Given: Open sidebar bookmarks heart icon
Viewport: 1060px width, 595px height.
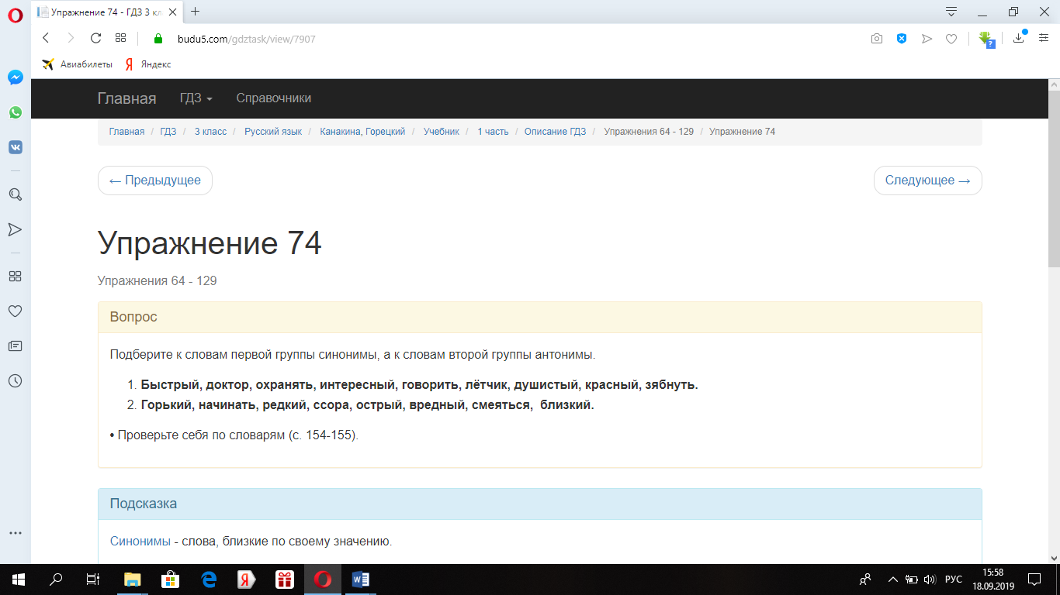Looking at the screenshot, I should (x=15, y=311).
